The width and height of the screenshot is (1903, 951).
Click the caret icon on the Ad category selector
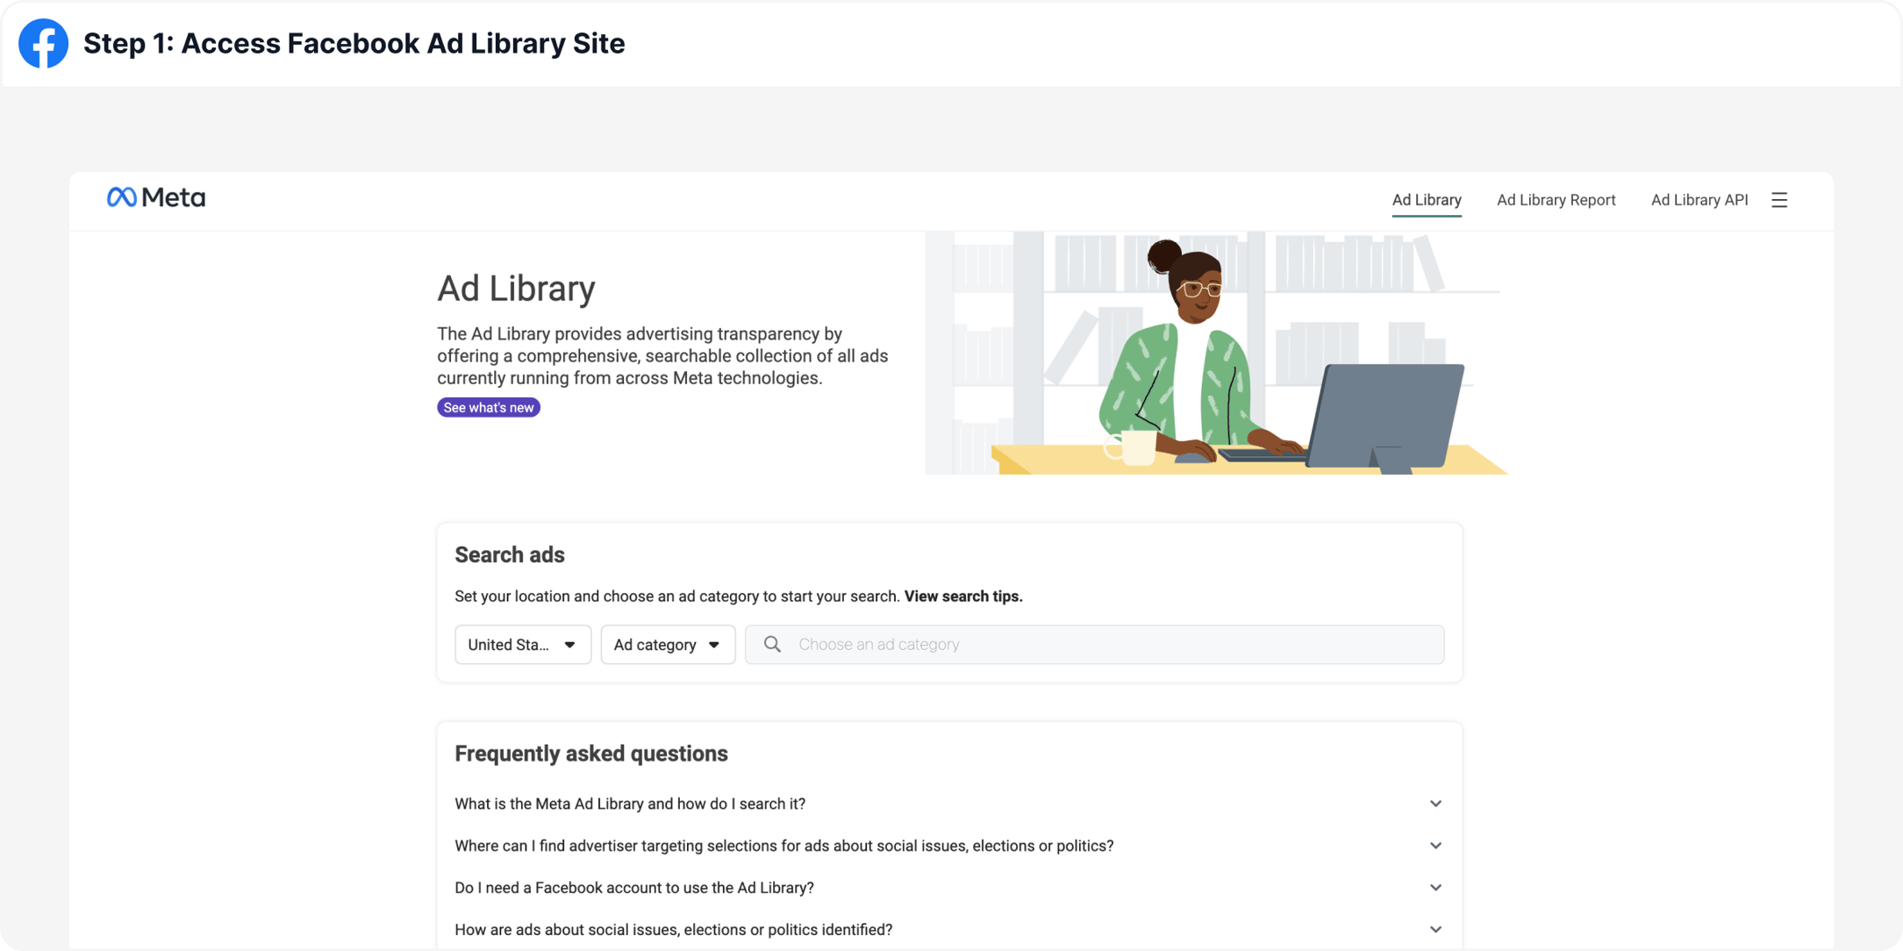click(x=715, y=644)
